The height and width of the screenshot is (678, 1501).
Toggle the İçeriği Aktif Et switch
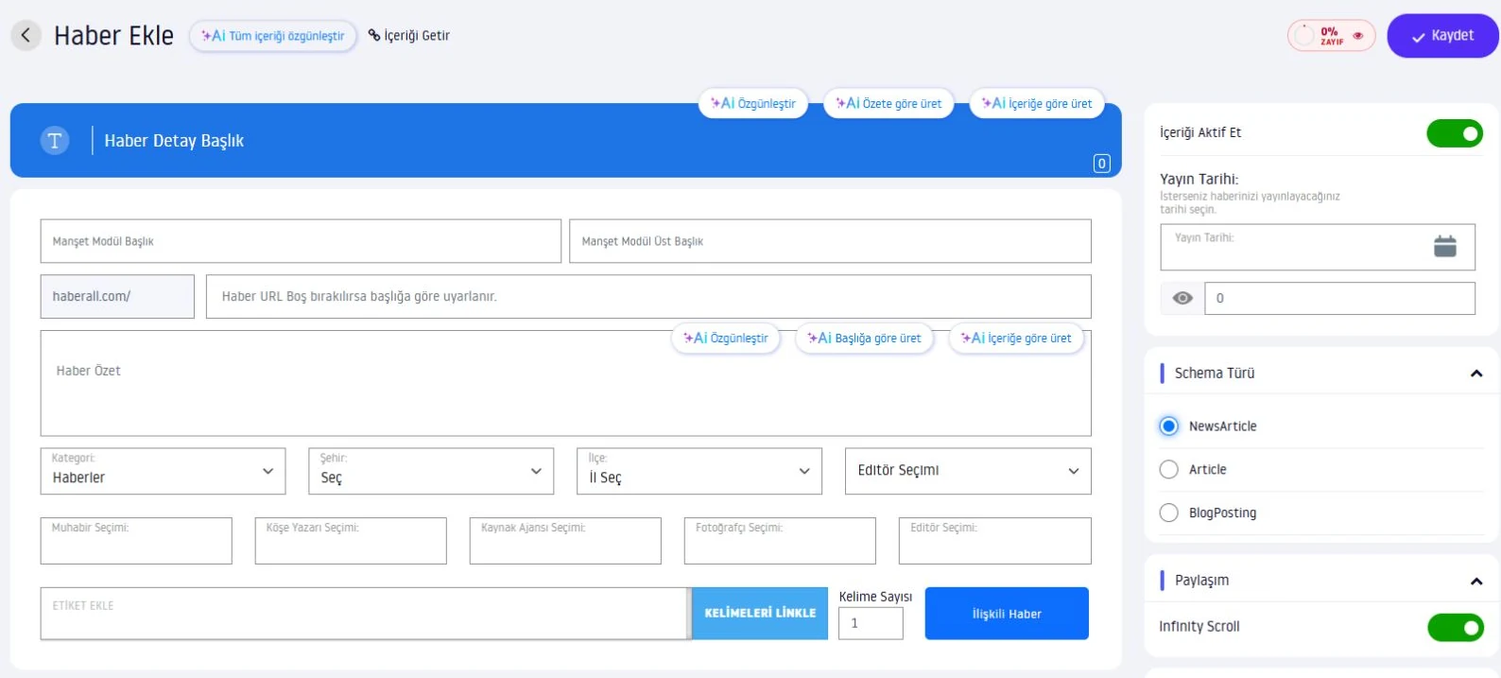pyautogui.click(x=1455, y=133)
